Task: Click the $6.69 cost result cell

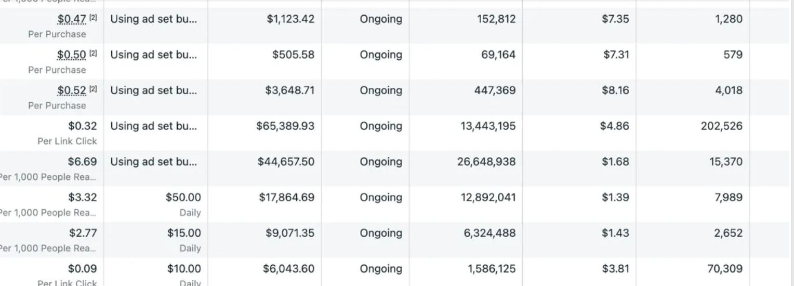Action: coord(82,162)
